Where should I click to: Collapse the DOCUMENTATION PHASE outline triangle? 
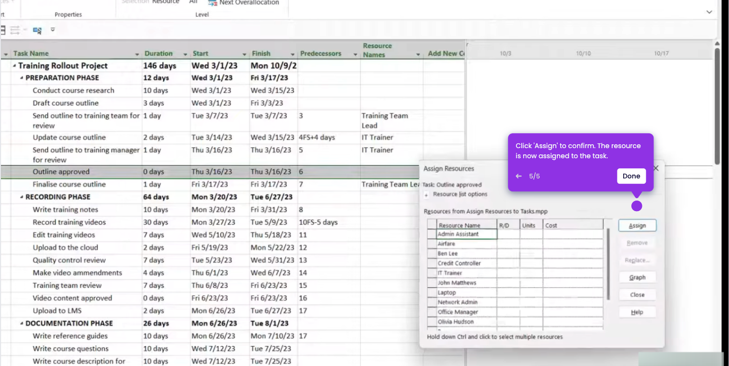tap(22, 324)
